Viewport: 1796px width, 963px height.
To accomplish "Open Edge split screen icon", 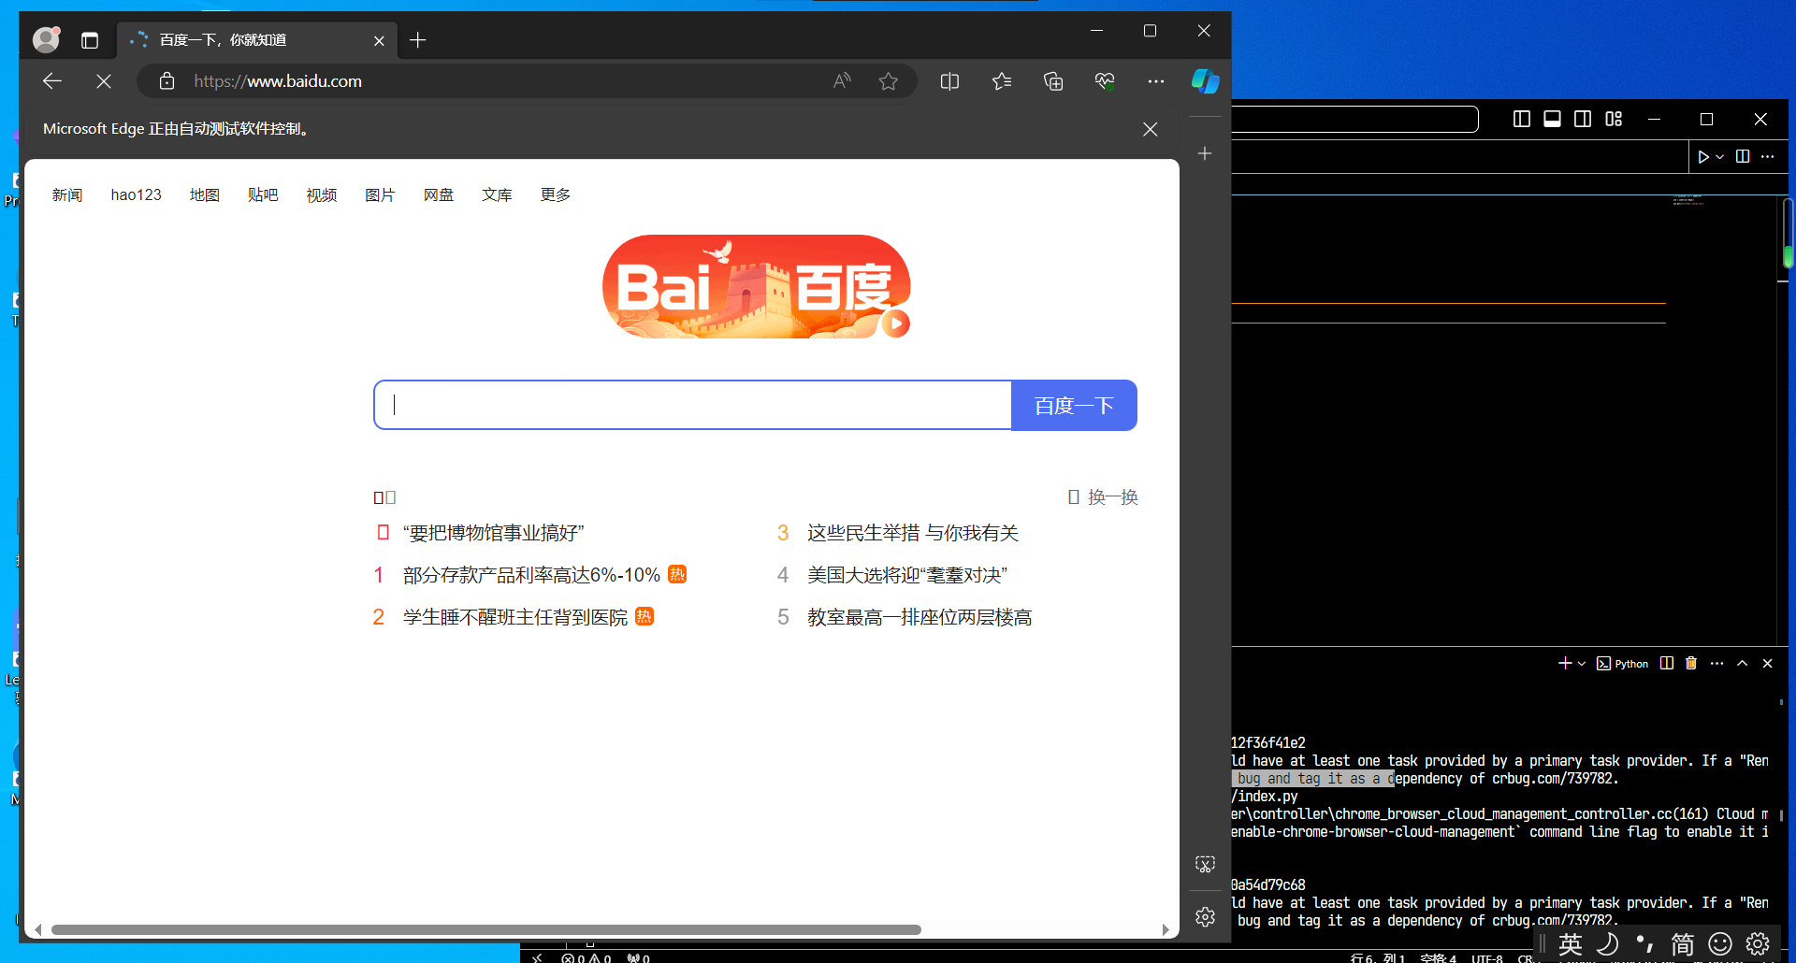I will tap(949, 81).
